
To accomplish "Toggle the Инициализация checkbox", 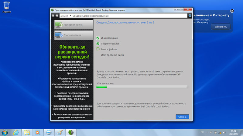I will coord(98,38).
